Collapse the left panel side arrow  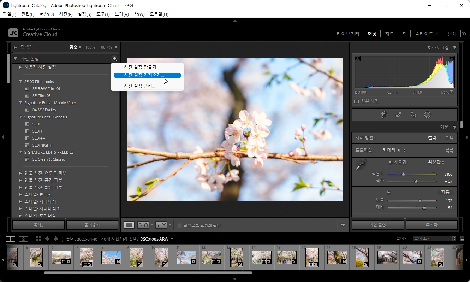click(x=3, y=137)
